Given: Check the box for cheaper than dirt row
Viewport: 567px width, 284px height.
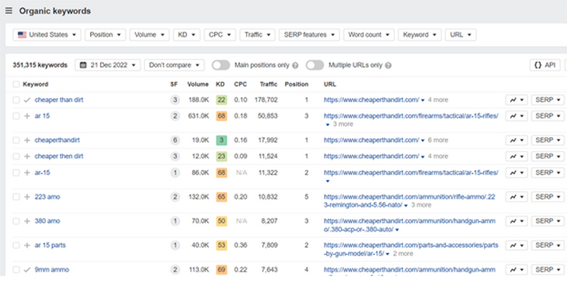Looking at the screenshot, I should [x=16, y=100].
